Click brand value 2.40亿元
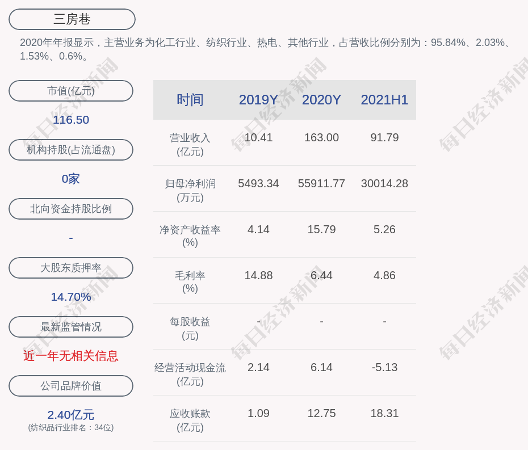 (71, 415)
